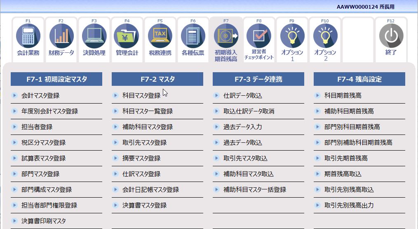Select the F7-1 初期設定マスタ header
The image size is (418, 229).
(56, 79)
